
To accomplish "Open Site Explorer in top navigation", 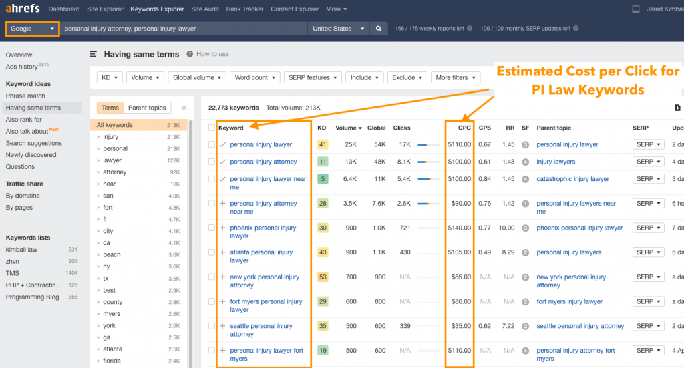I will pyautogui.click(x=105, y=9).
